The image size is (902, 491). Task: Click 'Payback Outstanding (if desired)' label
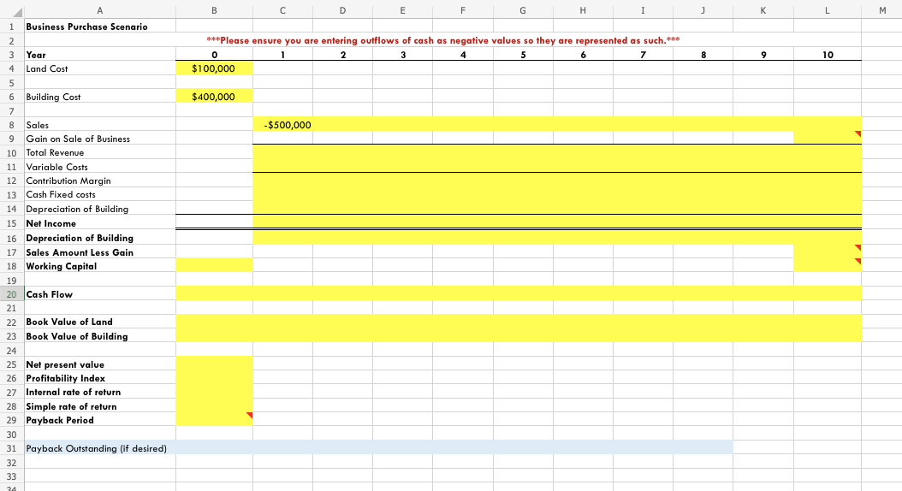(96, 448)
